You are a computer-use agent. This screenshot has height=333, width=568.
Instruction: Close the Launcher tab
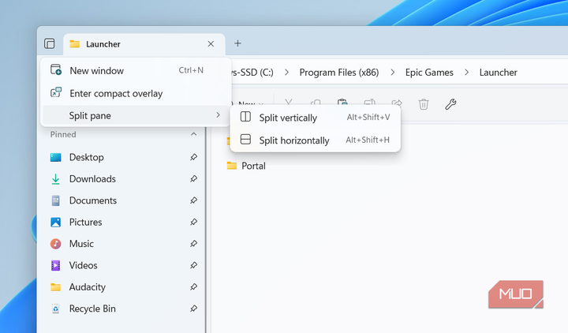[211, 44]
